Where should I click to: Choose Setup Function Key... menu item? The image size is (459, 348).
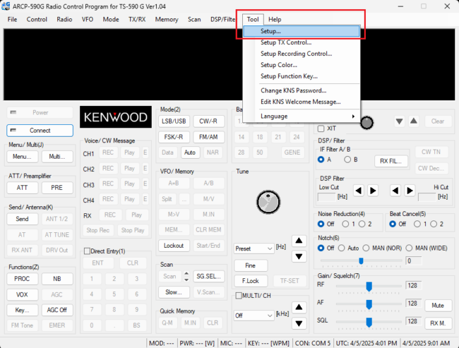[x=301, y=76]
